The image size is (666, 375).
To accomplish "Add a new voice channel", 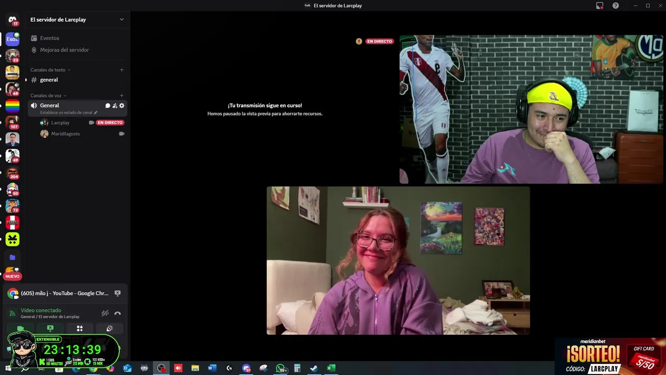I will 122,95.
